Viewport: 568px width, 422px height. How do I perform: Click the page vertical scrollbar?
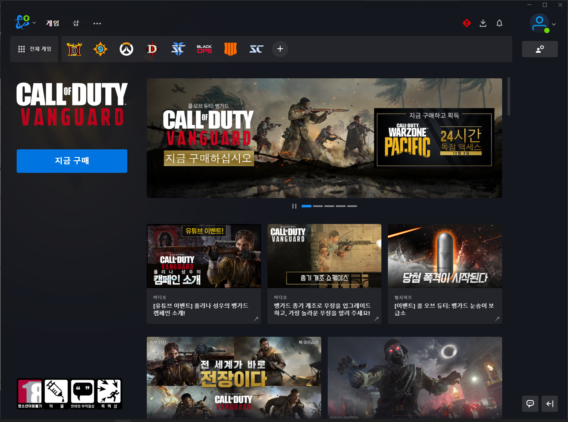pyautogui.click(x=509, y=97)
